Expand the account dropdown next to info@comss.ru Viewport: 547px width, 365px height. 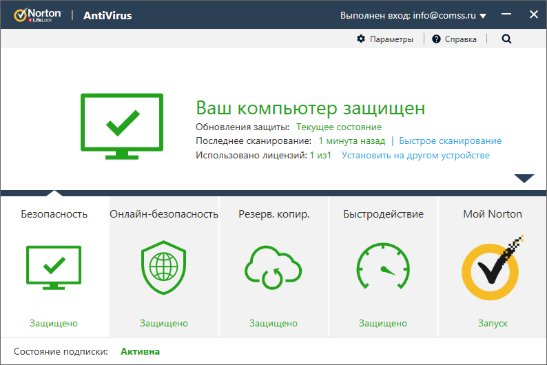point(483,16)
